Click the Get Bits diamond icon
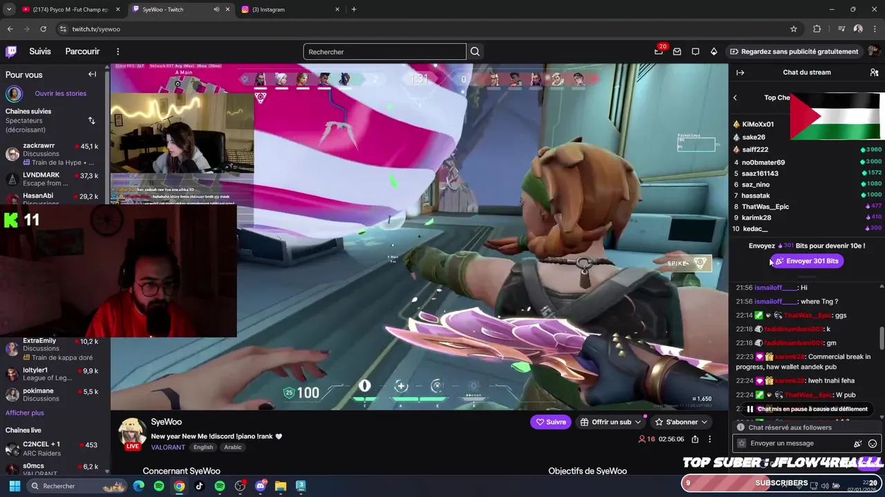This screenshot has height=497, width=885. [x=714, y=51]
